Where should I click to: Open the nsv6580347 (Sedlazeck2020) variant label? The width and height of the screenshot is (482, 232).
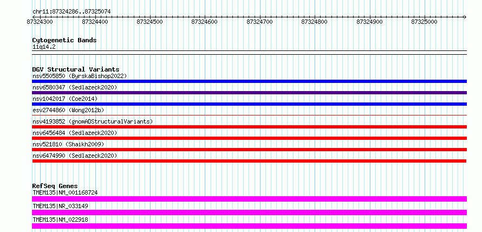pyautogui.click(x=75, y=87)
